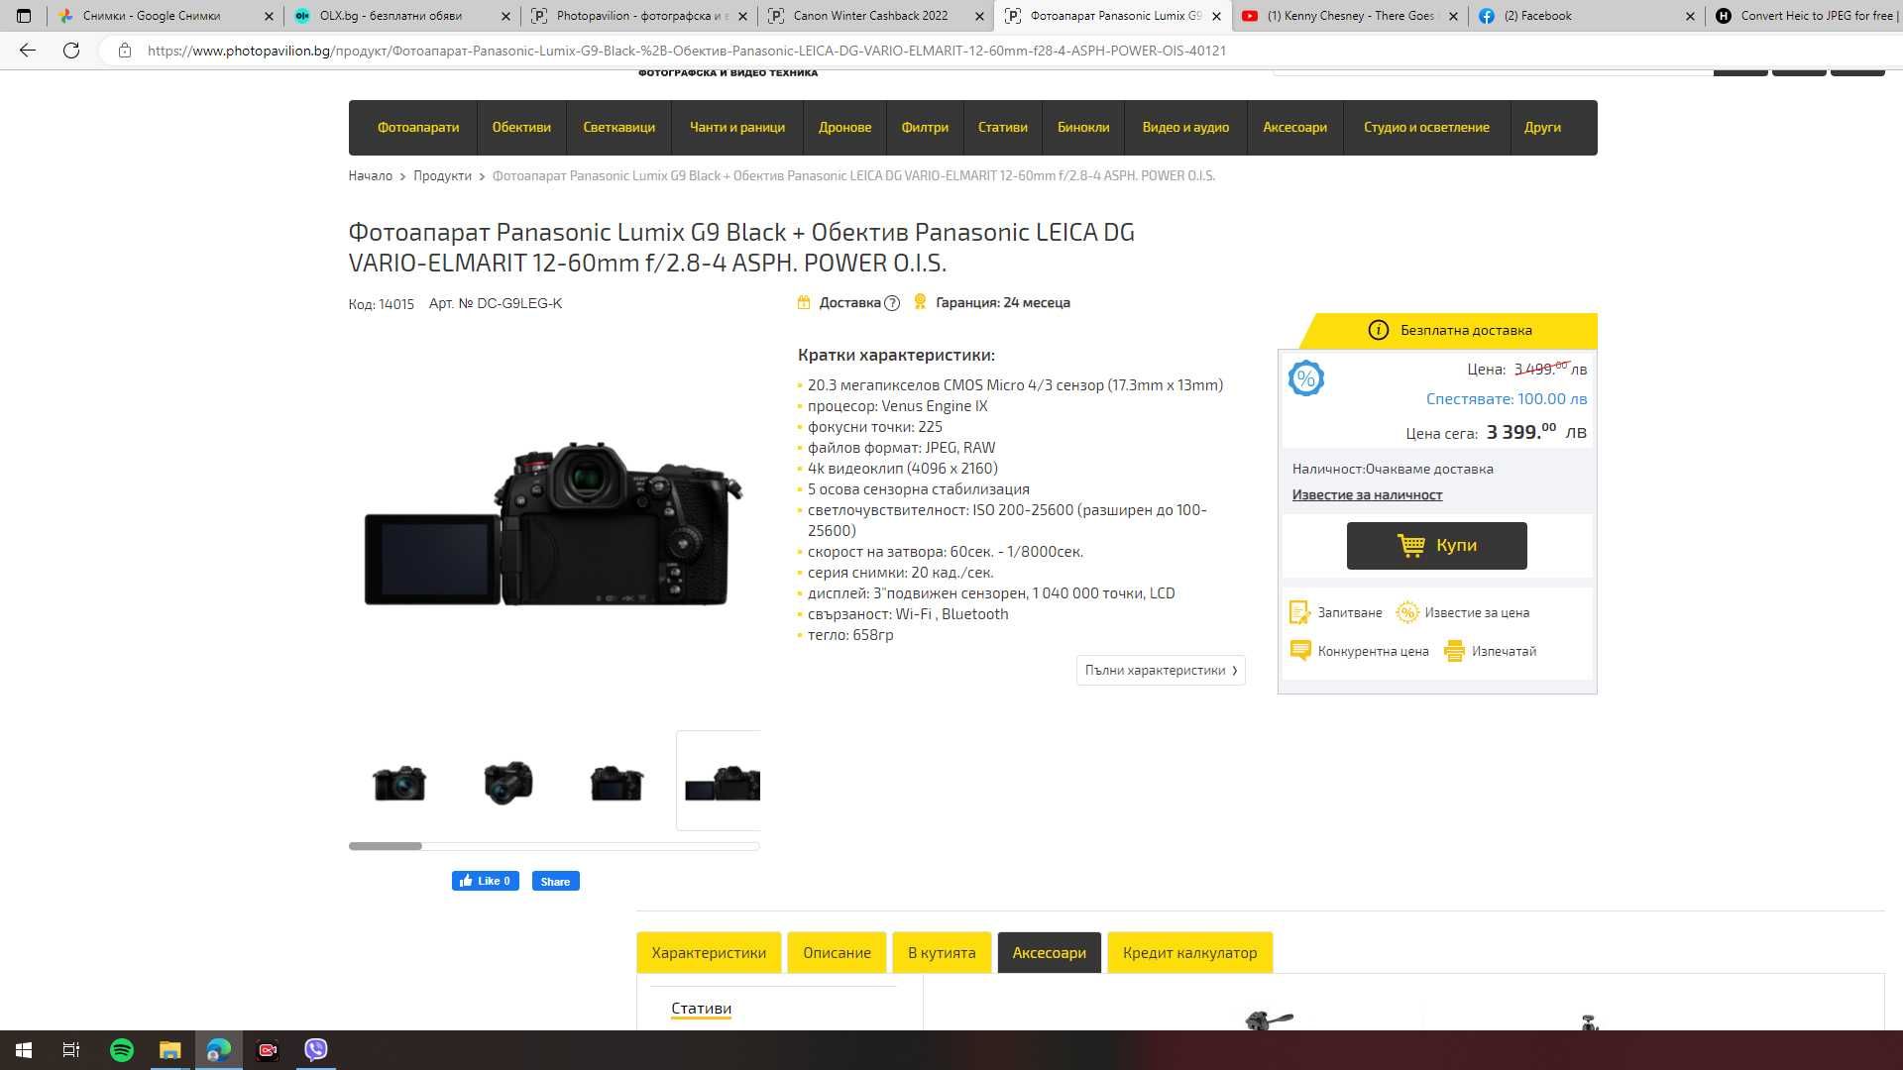Click the browser back arrow
Screen dimensions: 1903x1070
[x=28, y=51]
